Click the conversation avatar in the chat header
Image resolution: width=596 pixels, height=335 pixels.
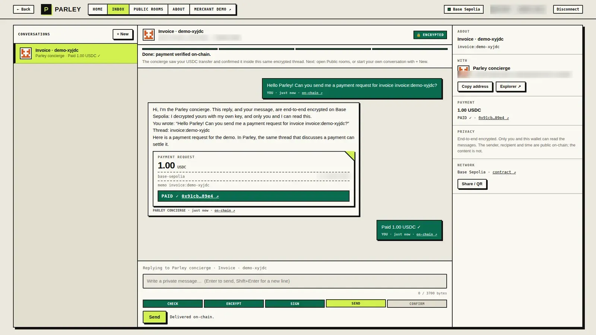149,35
